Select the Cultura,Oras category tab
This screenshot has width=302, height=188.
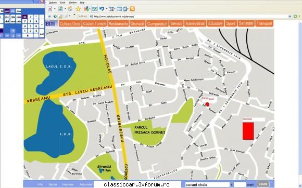pyautogui.click(x=70, y=23)
